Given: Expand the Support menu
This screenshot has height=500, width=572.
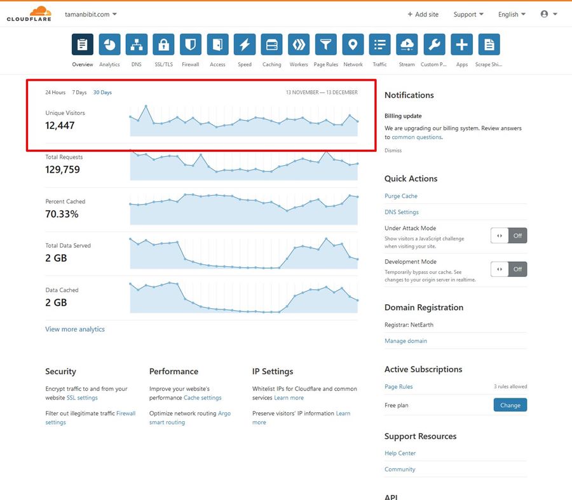Looking at the screenshot, I should (x=468, y=14).
